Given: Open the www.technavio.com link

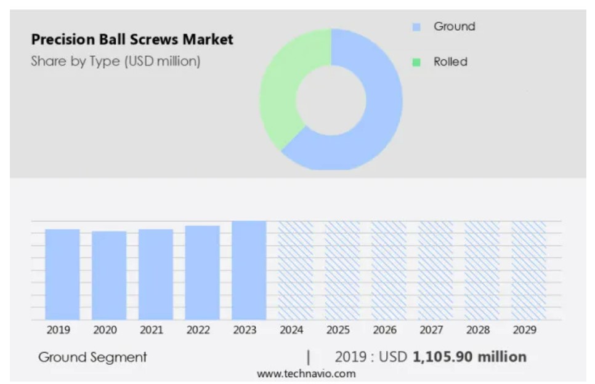Looking at the screenshot, I should click(x=306, y=374).
